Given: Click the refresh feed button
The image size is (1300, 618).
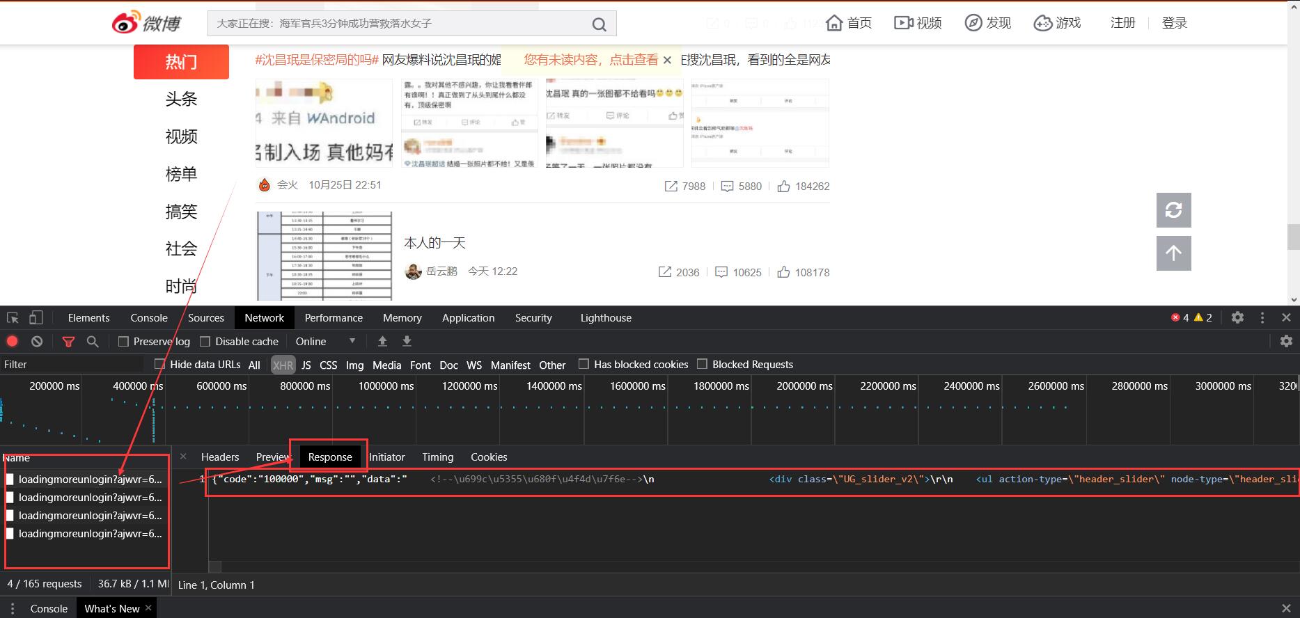Looking at the screenshot, I should pos(1173,210).
